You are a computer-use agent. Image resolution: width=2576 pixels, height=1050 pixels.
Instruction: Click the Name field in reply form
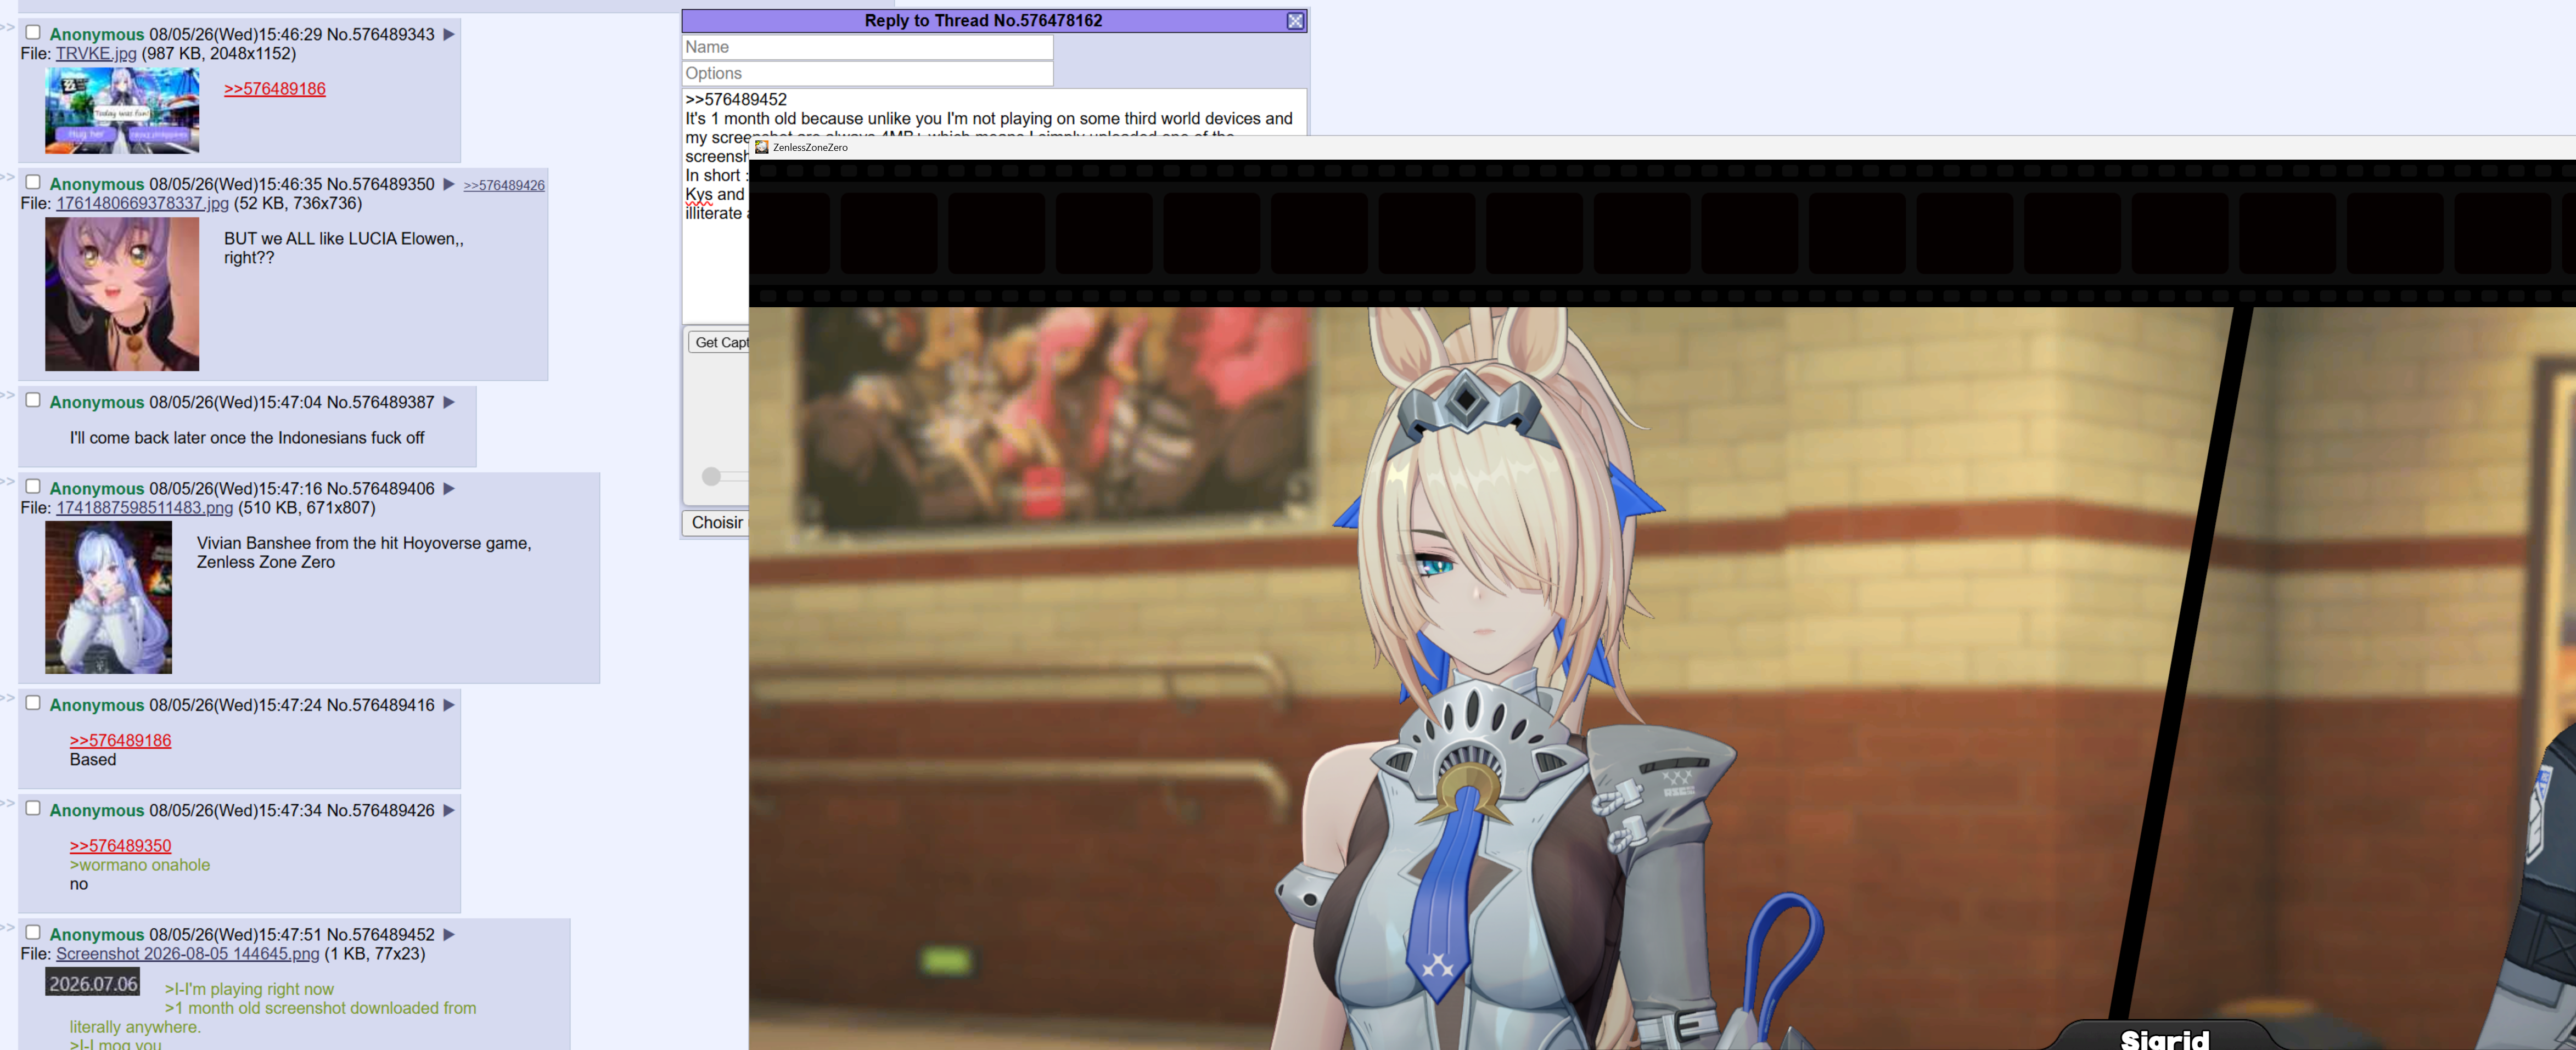point(867,47)
